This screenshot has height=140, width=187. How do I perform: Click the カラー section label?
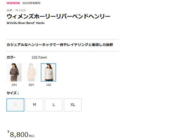point(11,57)
